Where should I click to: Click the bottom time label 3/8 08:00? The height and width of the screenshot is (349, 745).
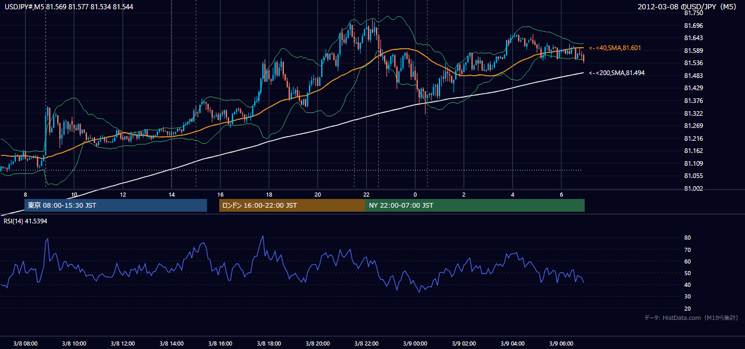click(x=25, y=343)
